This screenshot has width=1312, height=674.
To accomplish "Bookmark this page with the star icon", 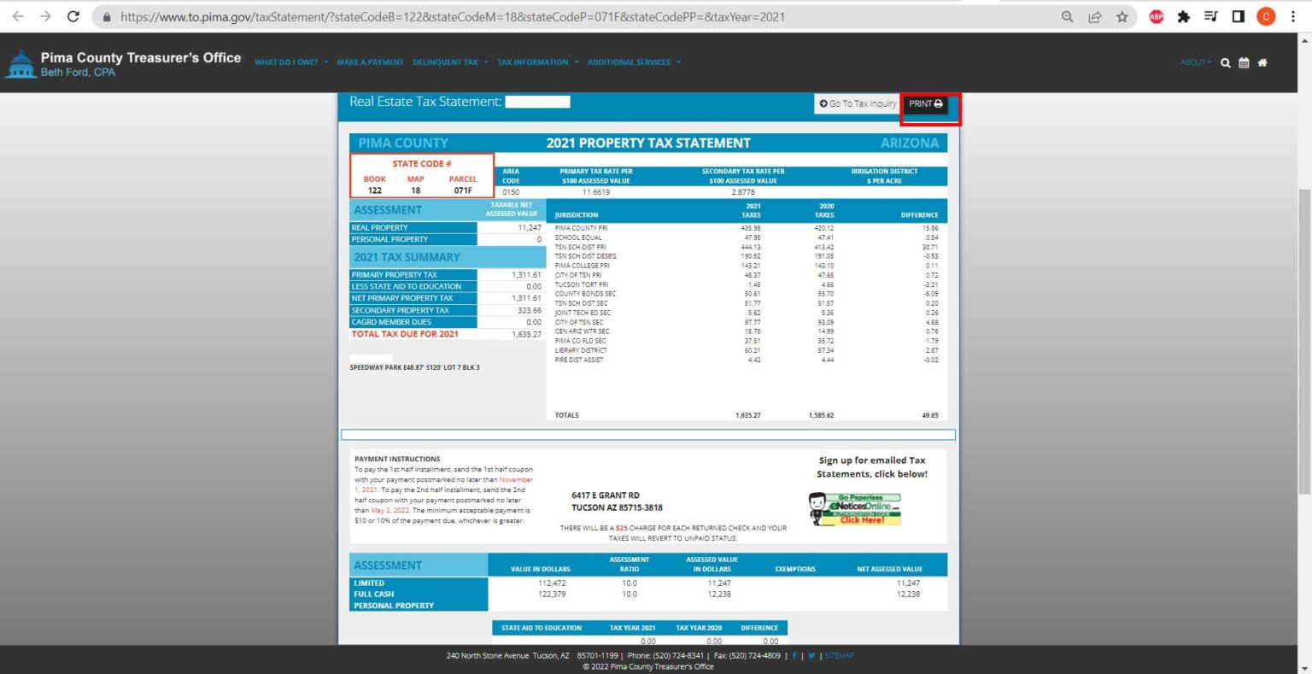I will pyautogui.click(x=1122, y=16).
